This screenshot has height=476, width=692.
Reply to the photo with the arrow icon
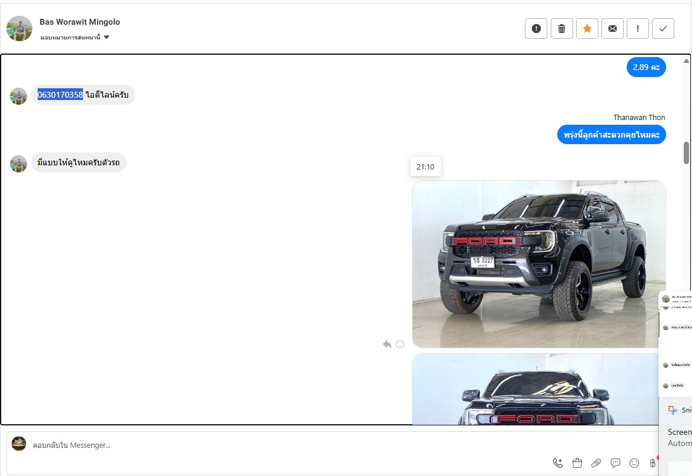tap(387, 344)
